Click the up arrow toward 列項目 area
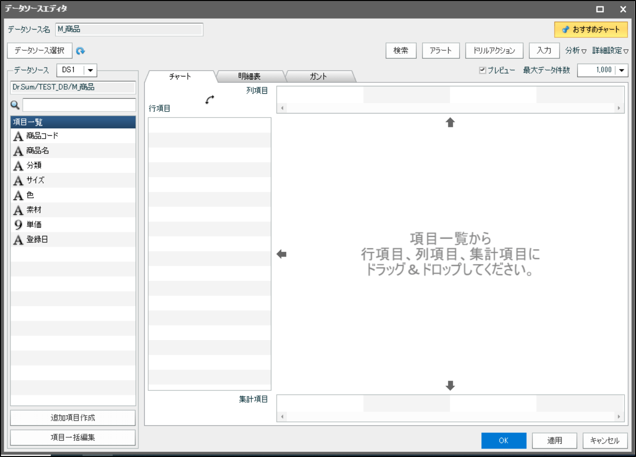The width and height of the screenshot is (636, 457). pos(450,122)
